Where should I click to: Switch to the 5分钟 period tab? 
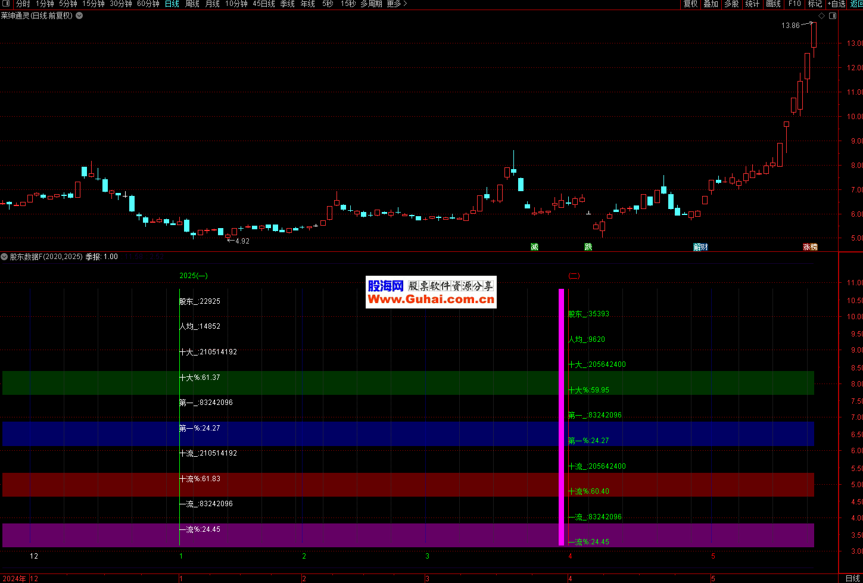pyautogui.click(x=68, y=4)
